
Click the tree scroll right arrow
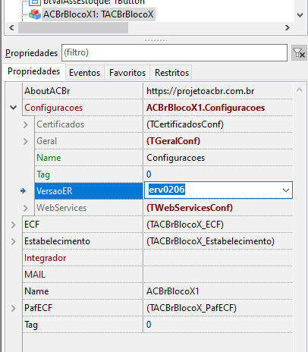(288, 27)
